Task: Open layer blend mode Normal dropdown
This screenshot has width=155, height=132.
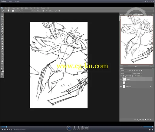Action: pyautogui.click(x=126, y=73)
